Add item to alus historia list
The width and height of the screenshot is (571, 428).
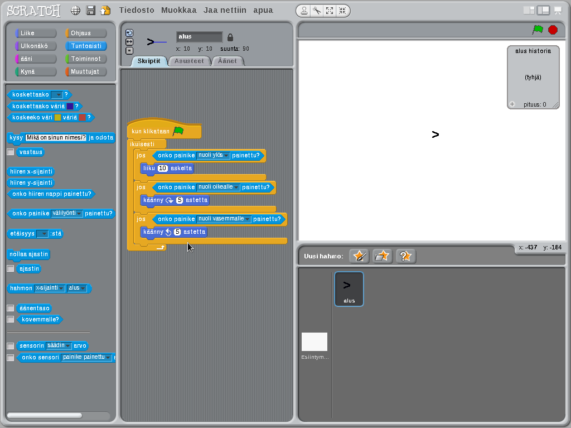[512, 104]
